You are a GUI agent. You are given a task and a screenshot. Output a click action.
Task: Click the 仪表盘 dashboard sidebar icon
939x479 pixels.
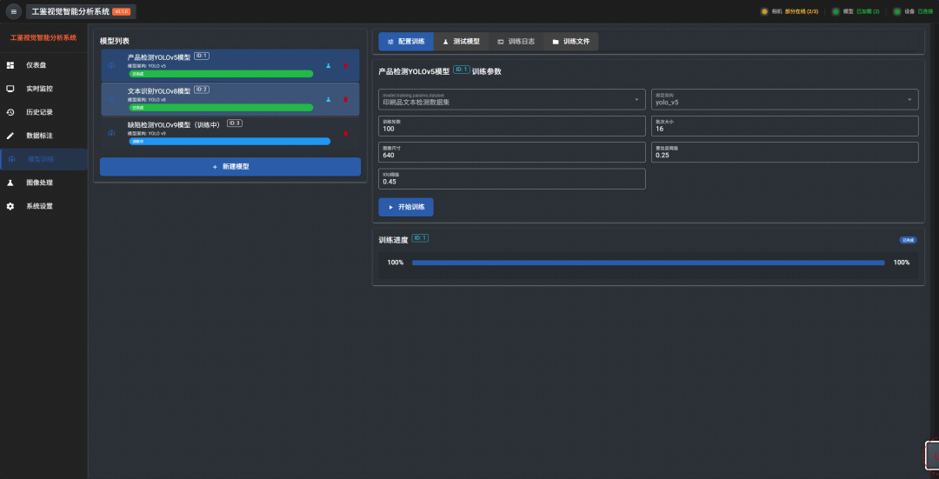pos(10,65)
